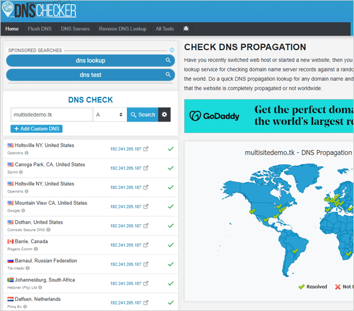Click Johannesburg IP address link
The height and width of the screenshot is (311, 354).
click(x=126, y=283)
